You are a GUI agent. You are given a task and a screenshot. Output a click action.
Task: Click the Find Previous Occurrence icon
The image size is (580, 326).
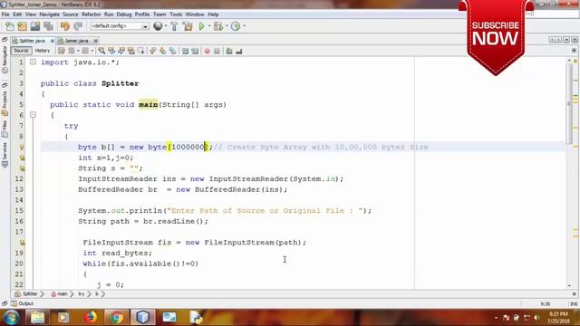(111, 51)
